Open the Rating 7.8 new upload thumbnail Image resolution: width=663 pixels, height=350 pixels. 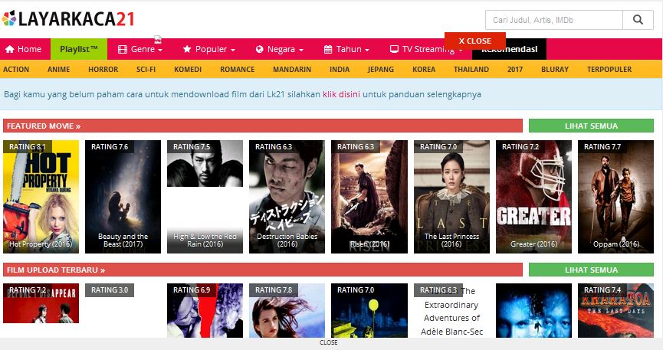[287, 311]
